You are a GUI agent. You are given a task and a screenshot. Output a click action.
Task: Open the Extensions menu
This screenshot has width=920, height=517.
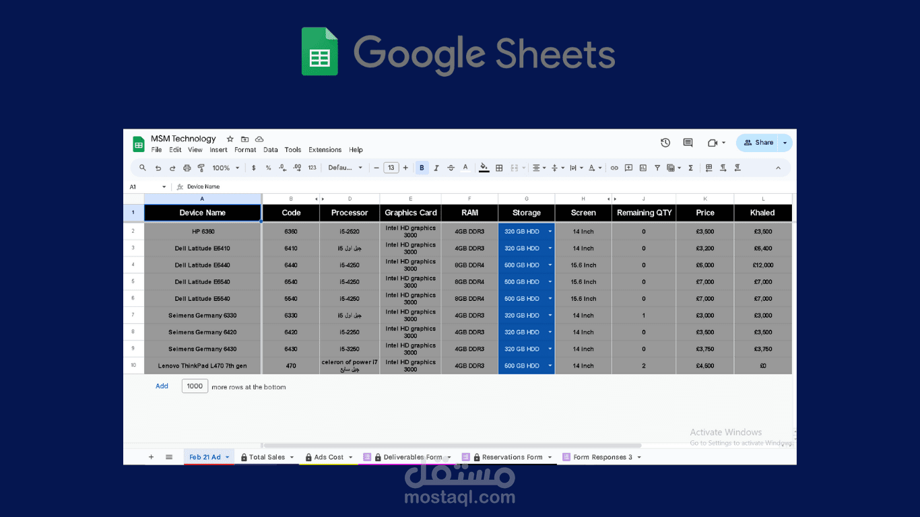pos(325,150)
